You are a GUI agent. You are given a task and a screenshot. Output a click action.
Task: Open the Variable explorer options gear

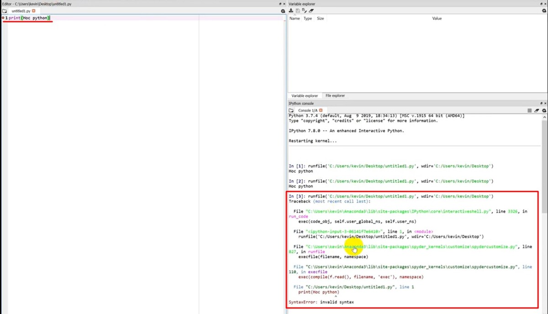544,10
